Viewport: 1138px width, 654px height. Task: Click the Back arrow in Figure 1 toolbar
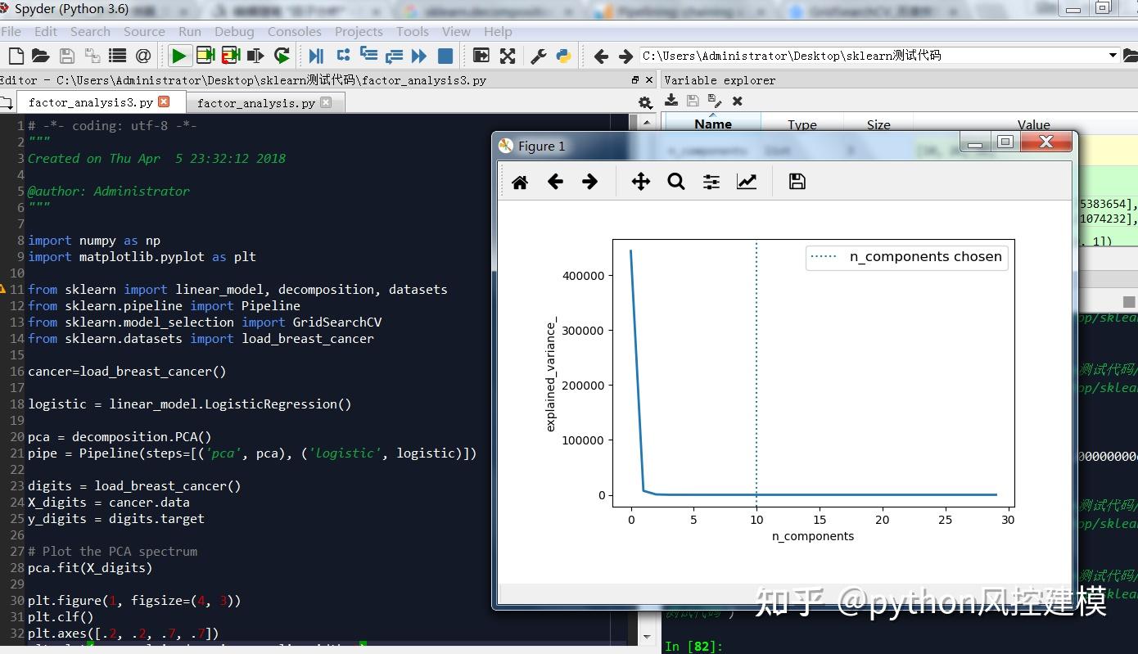(555, 181)
